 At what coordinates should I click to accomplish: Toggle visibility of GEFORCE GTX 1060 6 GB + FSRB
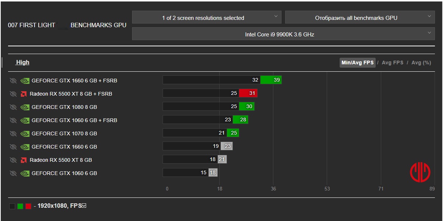[13, 120]
